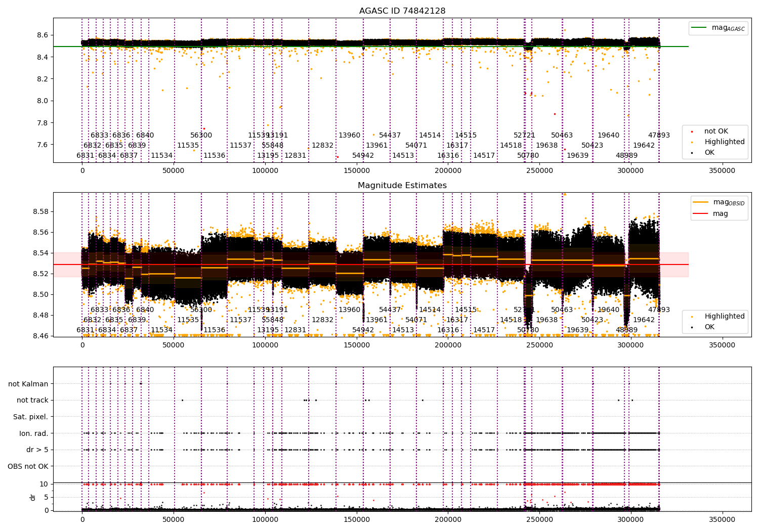Click x-tick '200000' under the middle plot
The image size is (759, 531).
coord(448,345)
